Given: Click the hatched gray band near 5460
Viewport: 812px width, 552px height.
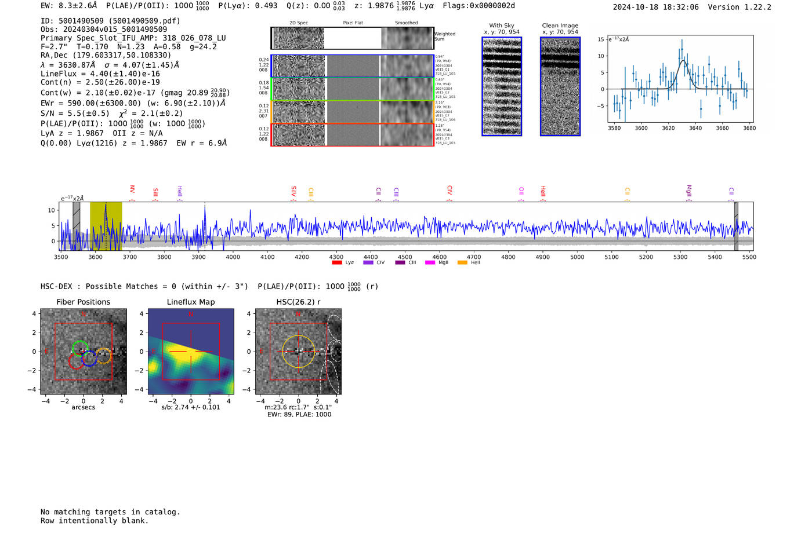Looking at the screenshot, I should click(736, 226).
